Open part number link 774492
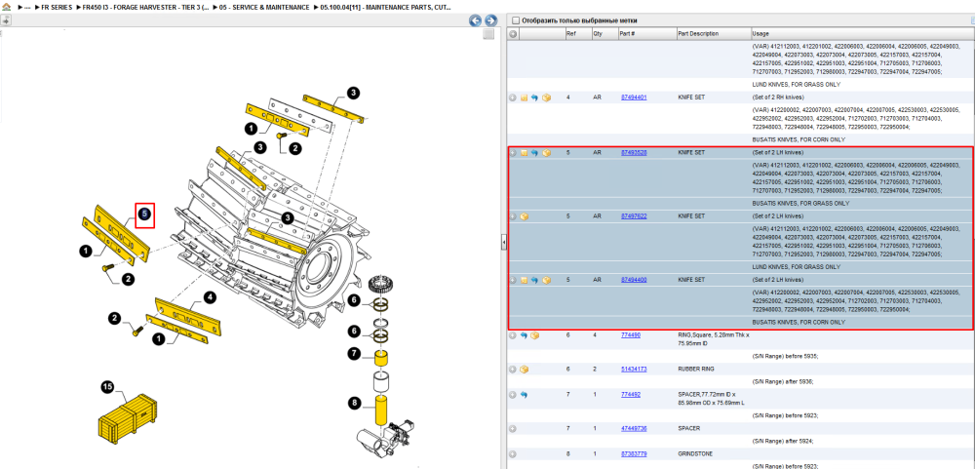 tap(631, 395)
